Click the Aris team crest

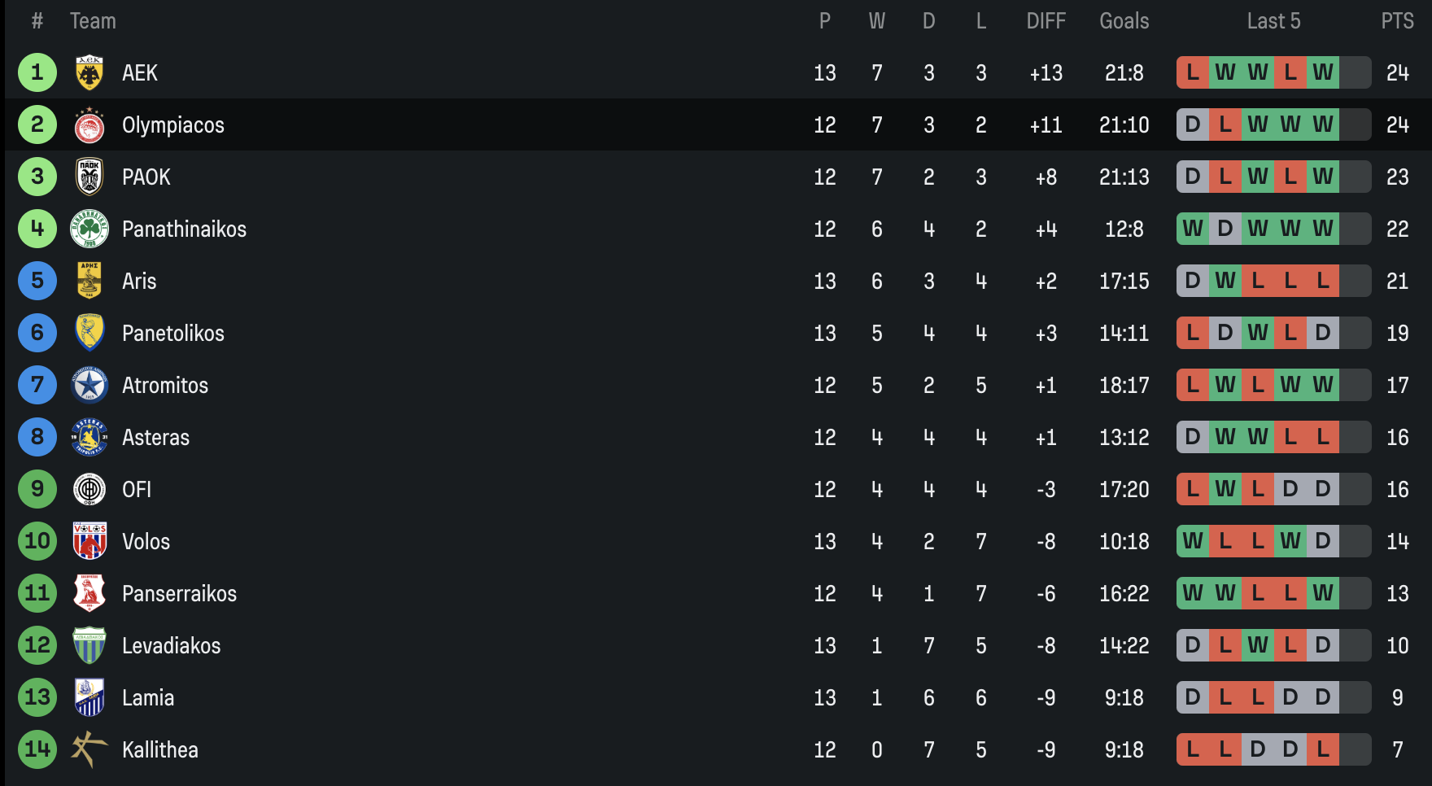[x=89, y=281]
